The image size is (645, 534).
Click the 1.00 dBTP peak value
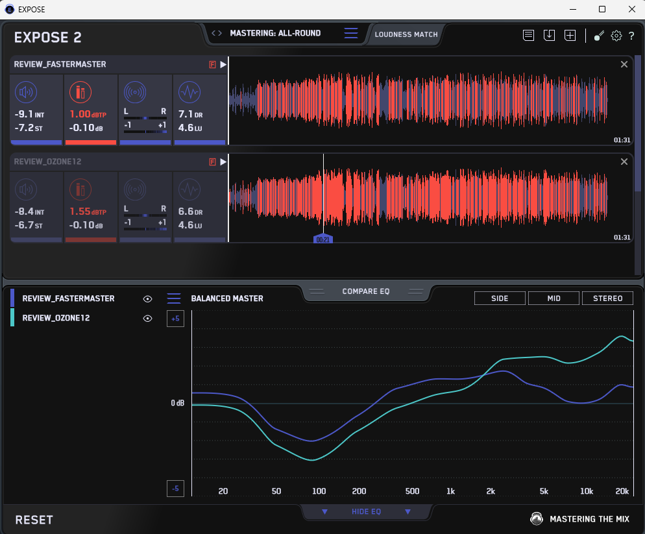coord(88,114)
